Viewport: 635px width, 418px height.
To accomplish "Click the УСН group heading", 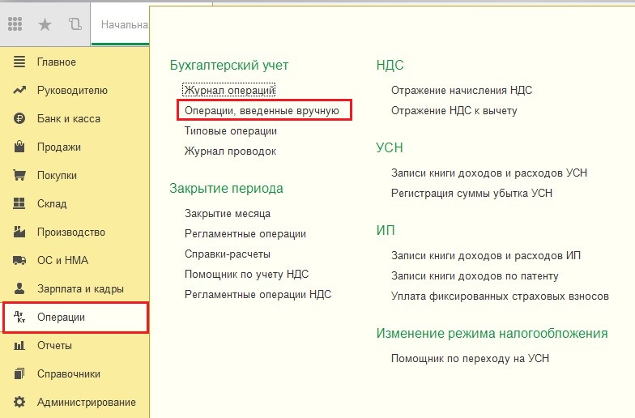I will [390, 147].
